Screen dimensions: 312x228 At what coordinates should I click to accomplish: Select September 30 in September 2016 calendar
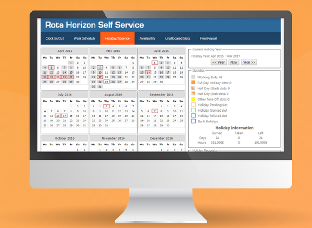(x=168, y=125)
